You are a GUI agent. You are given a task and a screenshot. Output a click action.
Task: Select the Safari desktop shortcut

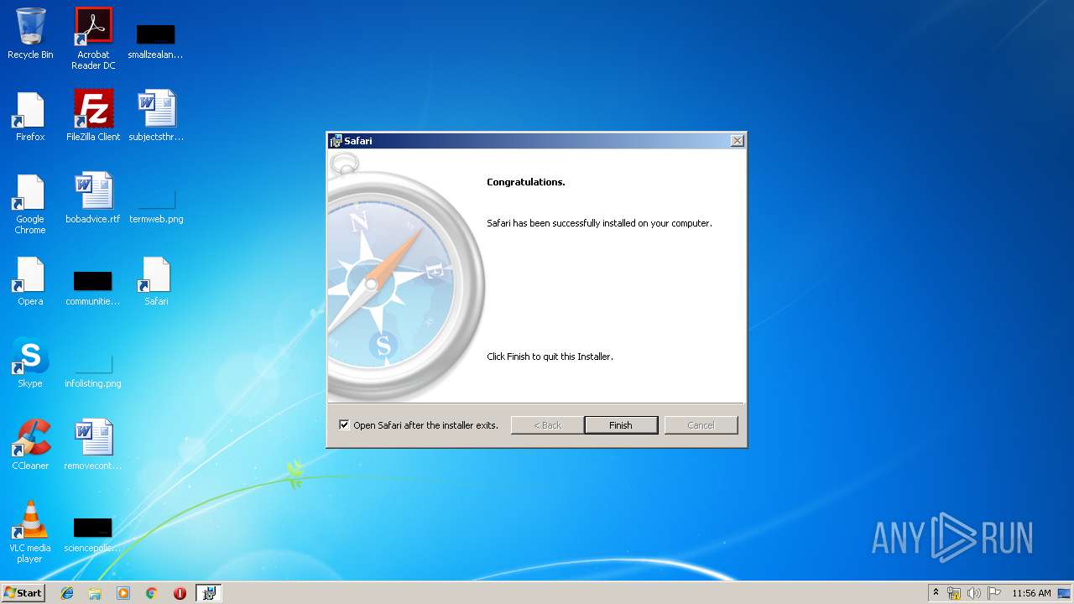click(156, 280)
